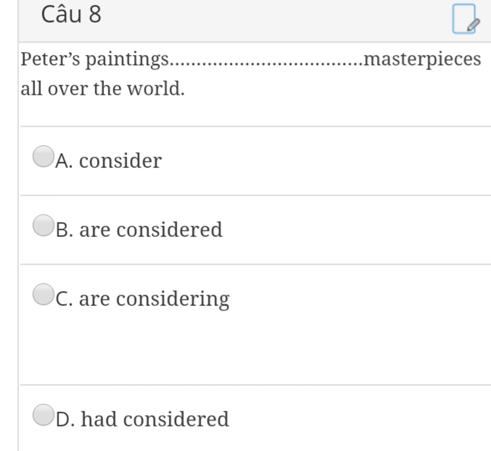
Task: Pick the answer text 'B. are considered'
Action: pyautogui.click(x=139, y=230)
